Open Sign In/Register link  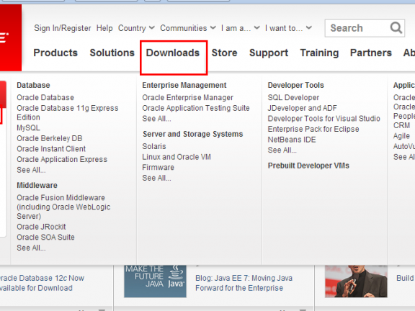[63, 28]
